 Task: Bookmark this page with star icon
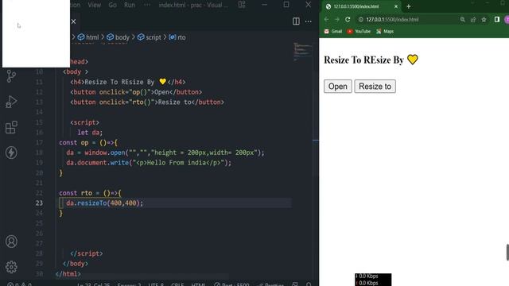tap(484, 19)
